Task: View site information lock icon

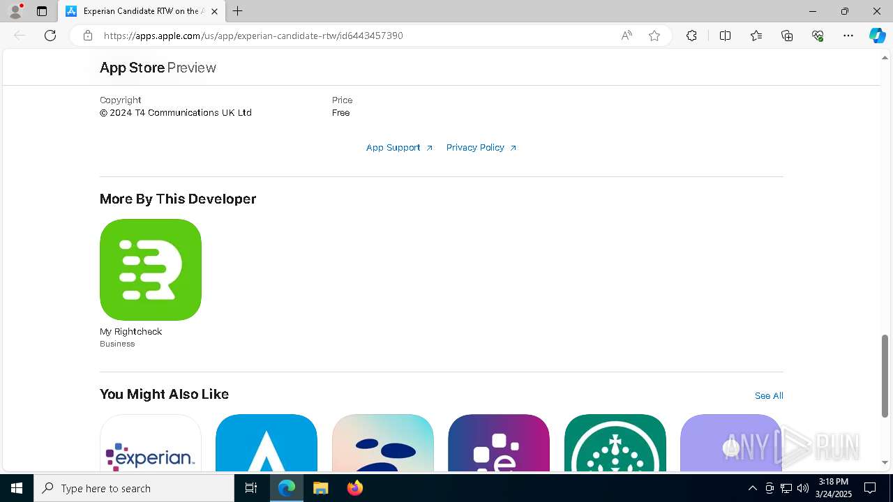Action: tap(88, 36)
